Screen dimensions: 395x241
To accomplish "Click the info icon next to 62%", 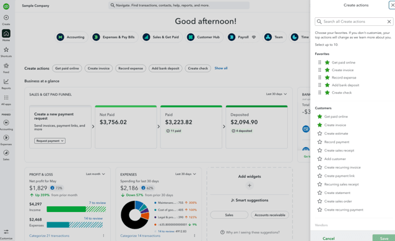I will click(144, 188).
